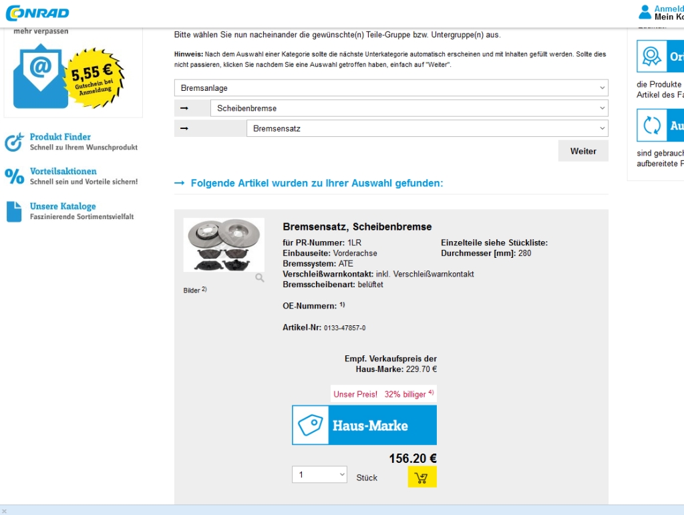Click the award ribbon icon in right sidebar
684x515 pixels.
pyautogui.click(x=652, y=56)
